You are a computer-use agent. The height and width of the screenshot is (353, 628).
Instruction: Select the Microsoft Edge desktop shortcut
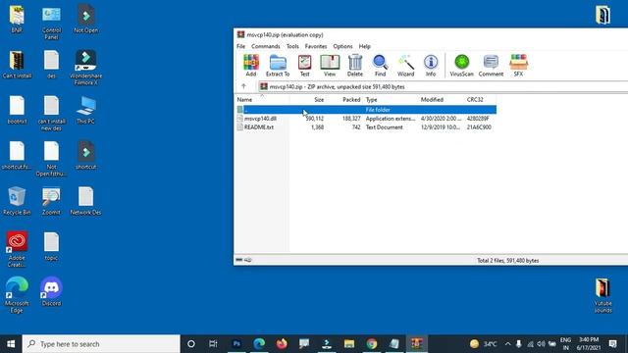tap(17, 295)
